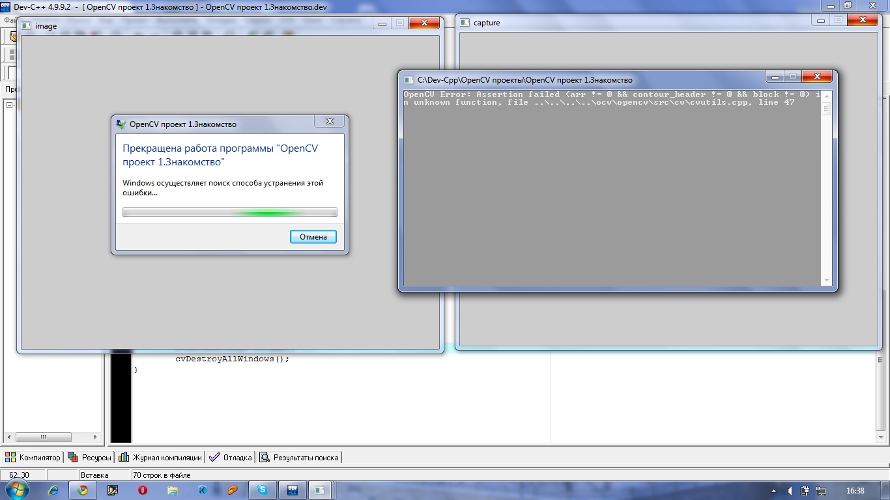
Task: Click the console window title bar icon
Action: [x=409, y=80]
